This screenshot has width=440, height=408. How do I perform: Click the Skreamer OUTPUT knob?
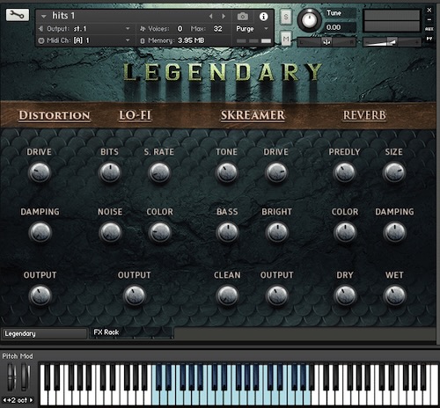click(x=277, y=295)
